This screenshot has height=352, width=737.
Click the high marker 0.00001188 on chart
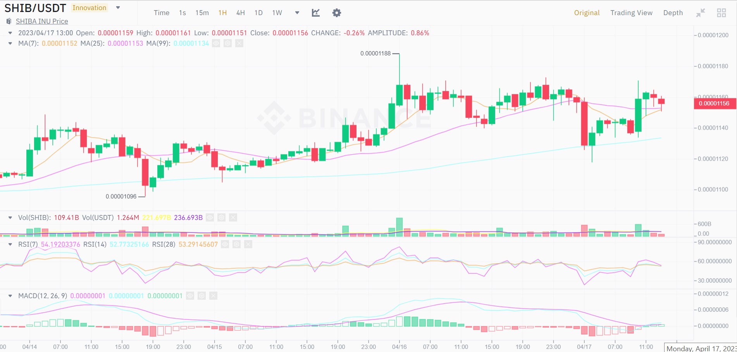[x=375, y=53]
